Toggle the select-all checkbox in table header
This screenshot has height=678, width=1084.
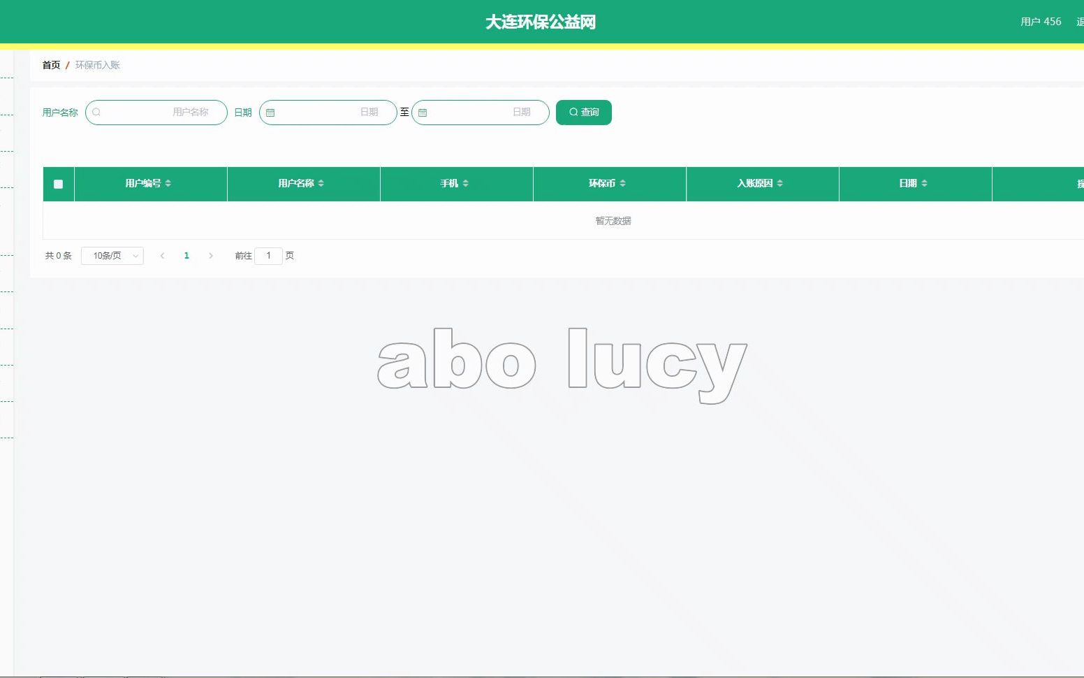[x=58, y=184]
